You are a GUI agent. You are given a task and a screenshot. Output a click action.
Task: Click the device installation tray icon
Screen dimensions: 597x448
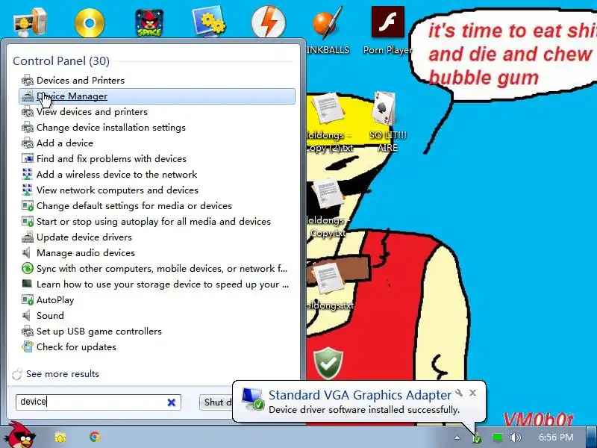pos(476,438)
